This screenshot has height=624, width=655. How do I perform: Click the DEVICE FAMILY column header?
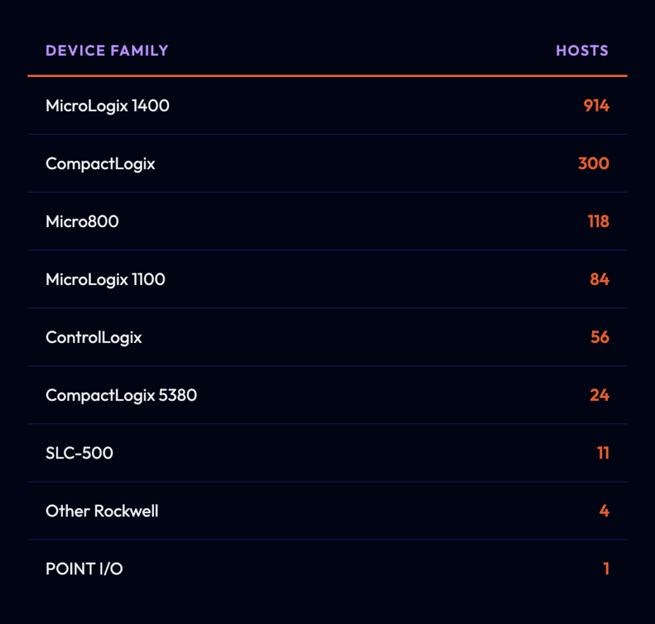coord(107,51)
